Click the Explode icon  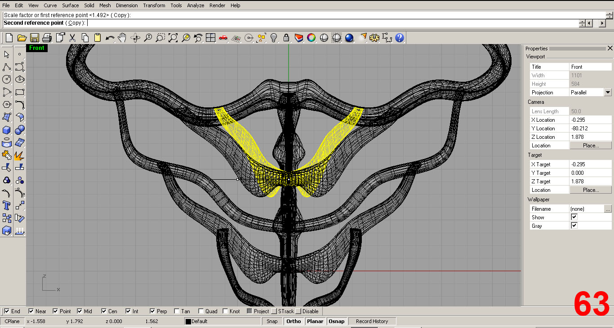tap(20, 155)
